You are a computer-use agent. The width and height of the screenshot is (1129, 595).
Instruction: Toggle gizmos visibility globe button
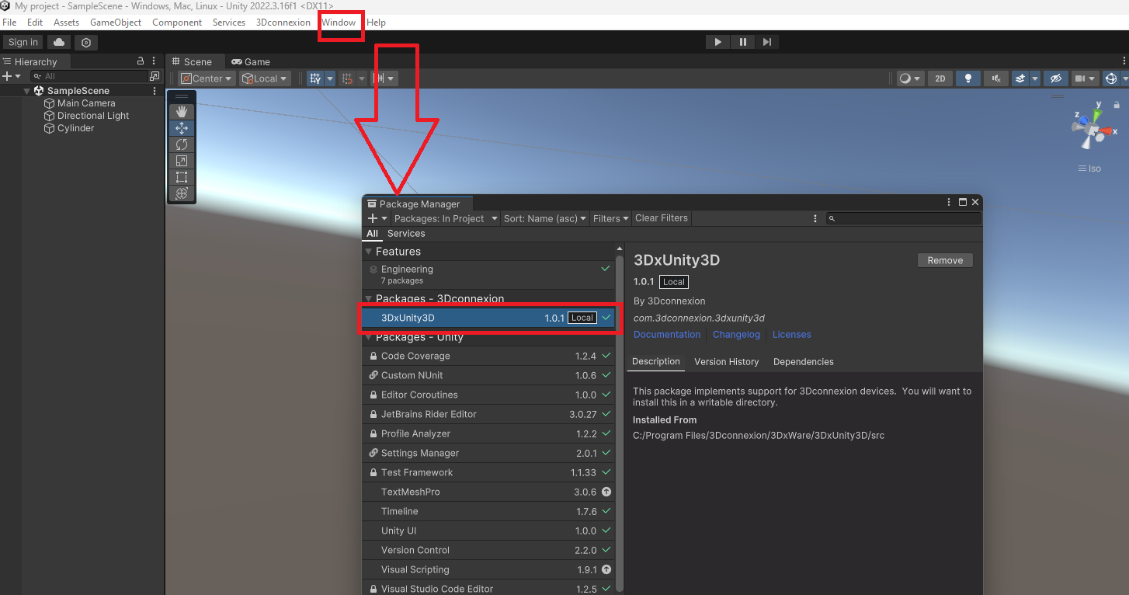tap(1110, 78)
